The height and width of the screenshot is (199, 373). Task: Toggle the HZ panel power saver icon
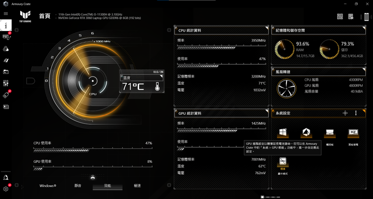[x=353, y=133]
